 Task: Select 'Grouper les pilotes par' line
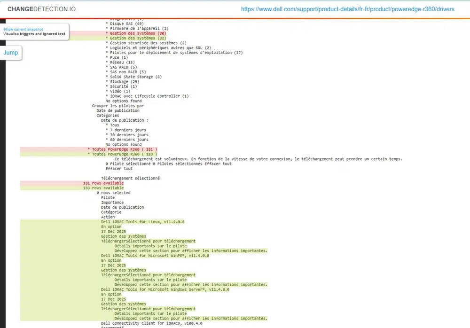118,106
